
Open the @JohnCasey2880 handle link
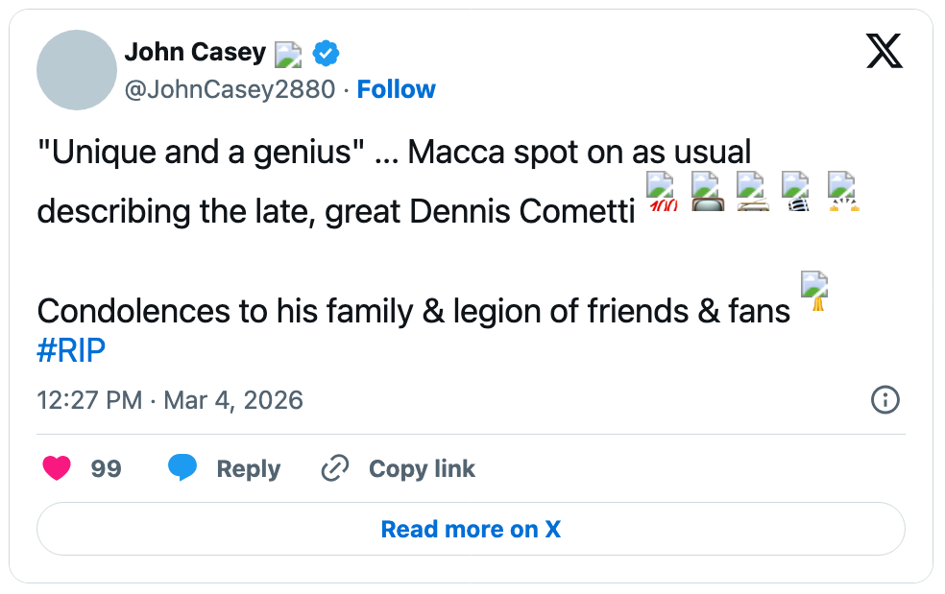tap(230, 89)
